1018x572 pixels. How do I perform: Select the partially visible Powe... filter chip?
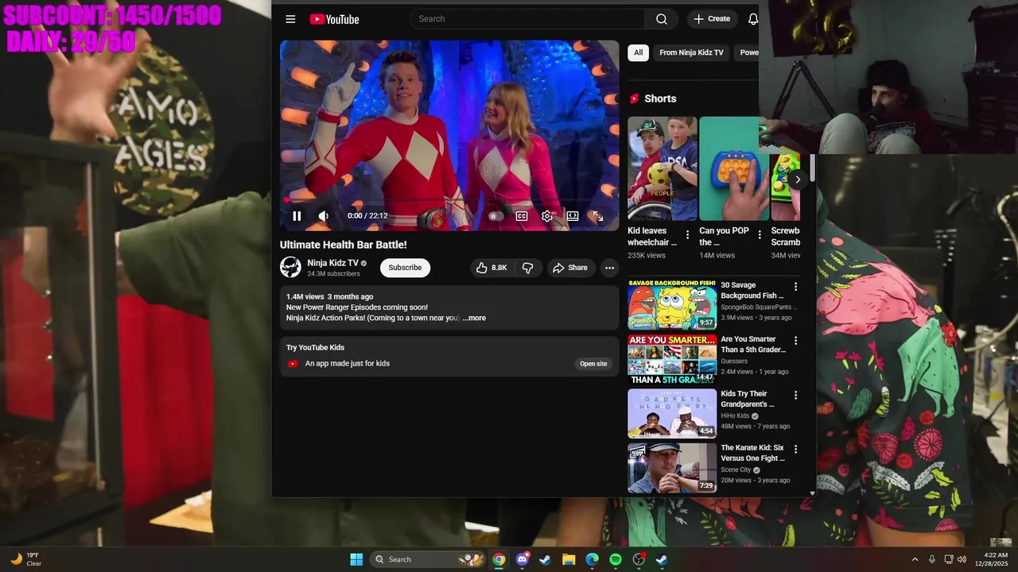[x=748, y=52]
